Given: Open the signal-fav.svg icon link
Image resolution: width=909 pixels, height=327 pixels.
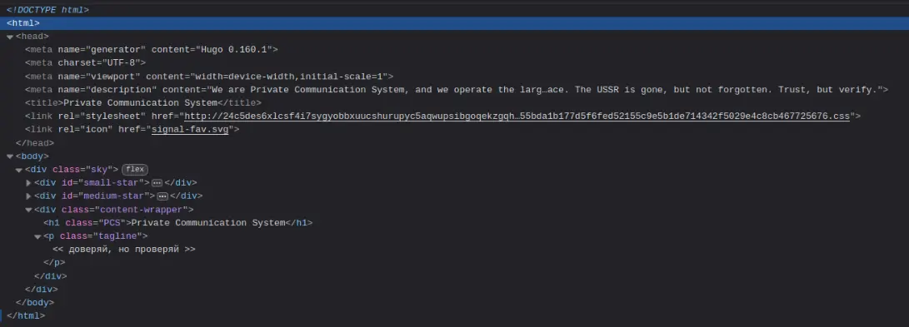Looking at the screenshot, I should coord(190,130).
